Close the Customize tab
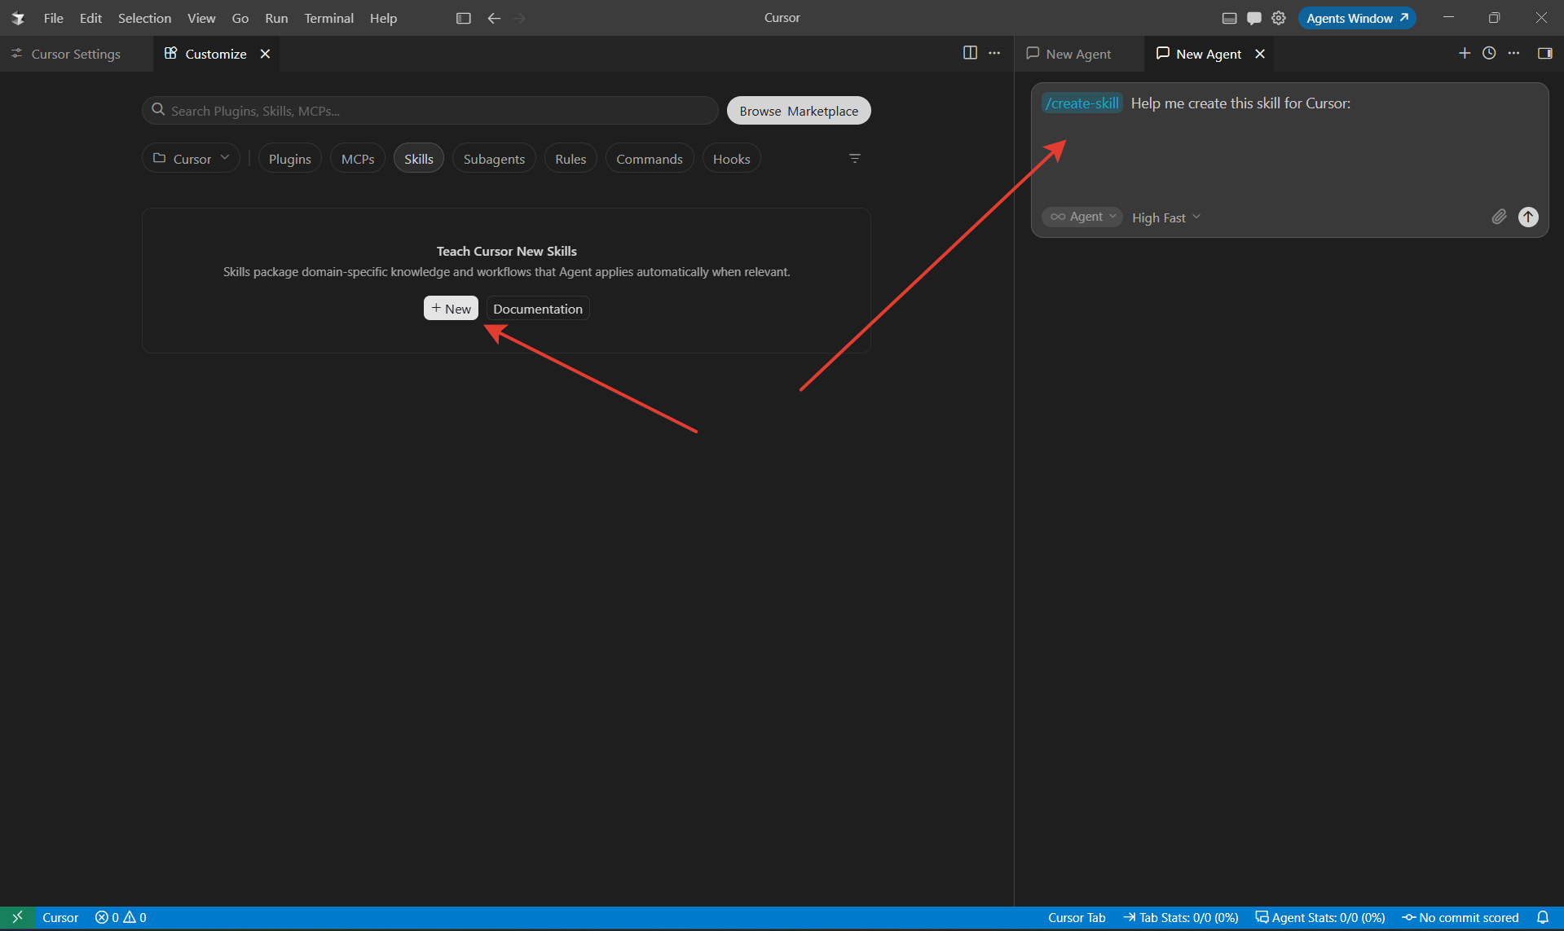 (265, 54)
